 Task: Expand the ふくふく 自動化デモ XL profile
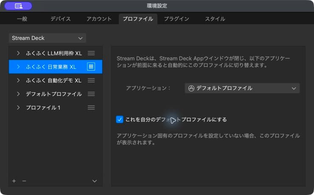pos(18,80)
